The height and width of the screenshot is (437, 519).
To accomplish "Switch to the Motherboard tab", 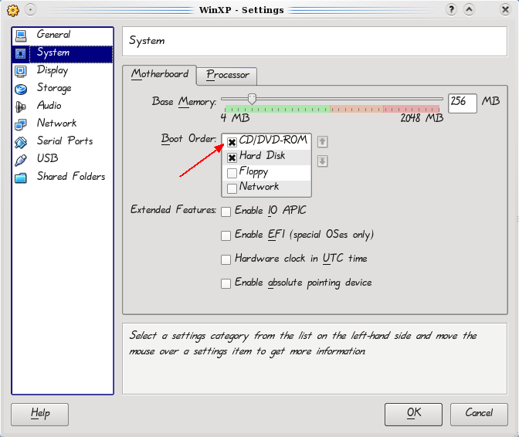I will click(x=160, y=74).
